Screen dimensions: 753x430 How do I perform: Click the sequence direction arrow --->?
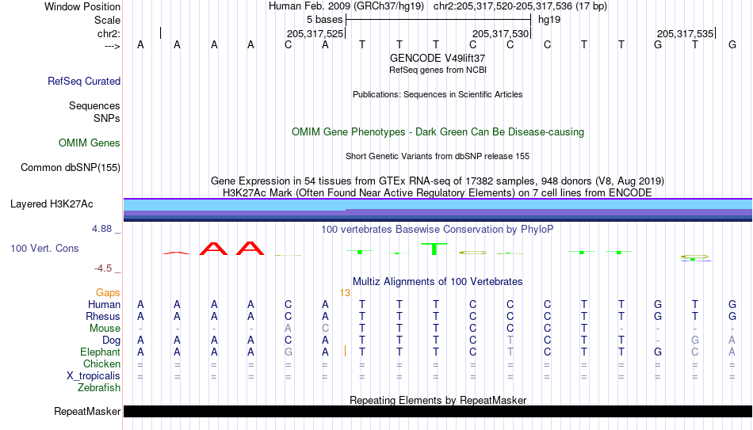pos(113,46)
